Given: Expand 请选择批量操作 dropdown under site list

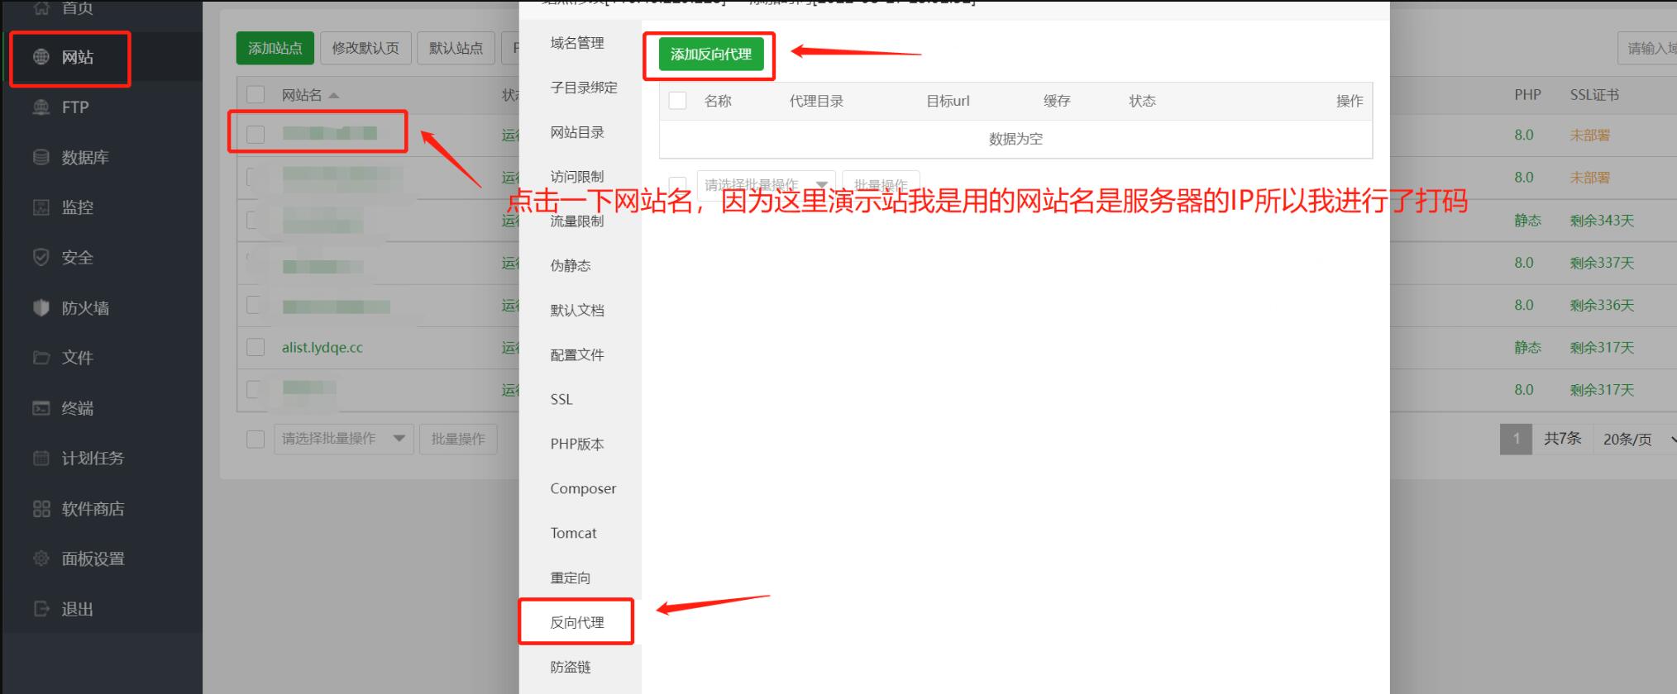Looking at the screenshot, I should click(343, 439).
